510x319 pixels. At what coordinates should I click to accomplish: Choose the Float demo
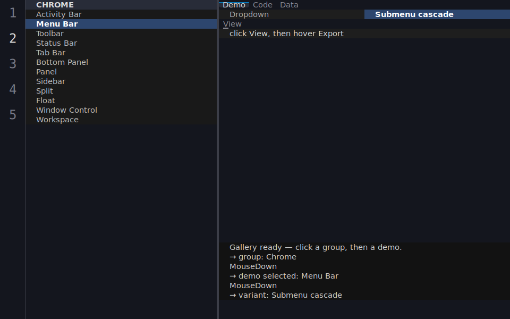coord(121,100)
